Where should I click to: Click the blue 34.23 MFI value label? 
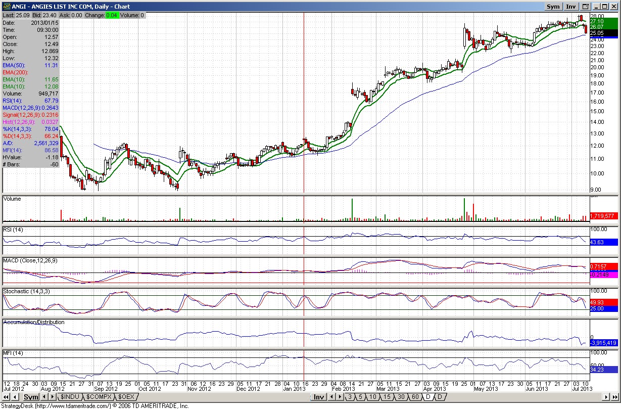(x=604, y=370)
